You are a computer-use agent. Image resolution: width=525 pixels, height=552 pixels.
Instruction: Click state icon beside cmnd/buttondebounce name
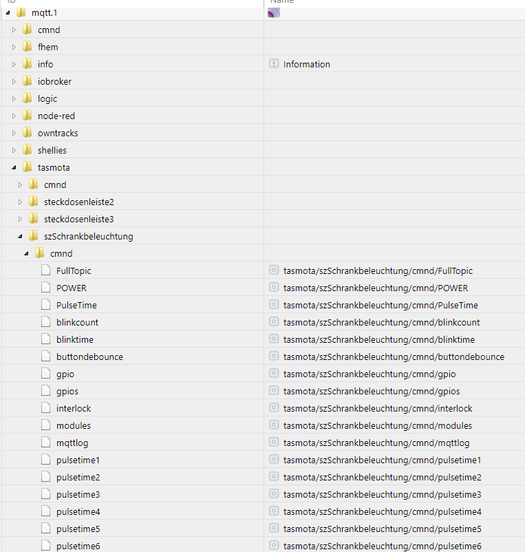pyautogui.click(x=274, y=357)
